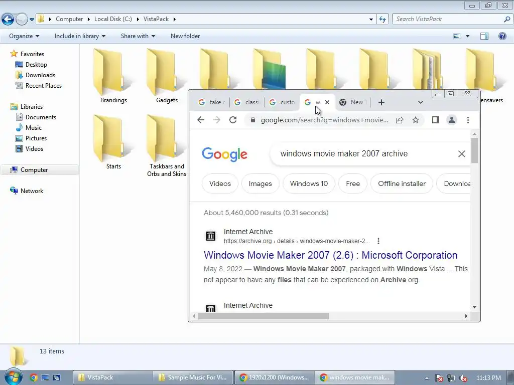Open Chrome tab search chevron
This screenshot has width=514, height=385.
(x=421, y=102)
